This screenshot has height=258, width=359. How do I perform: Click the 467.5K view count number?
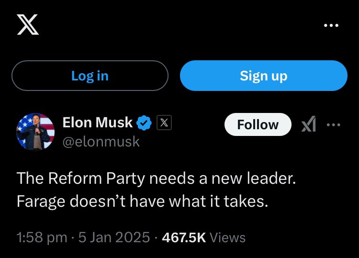tap(184, 237)
